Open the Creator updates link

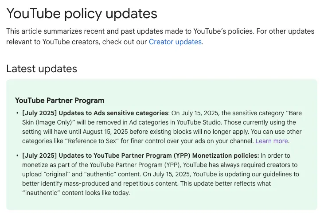click(x=175, y=42)
